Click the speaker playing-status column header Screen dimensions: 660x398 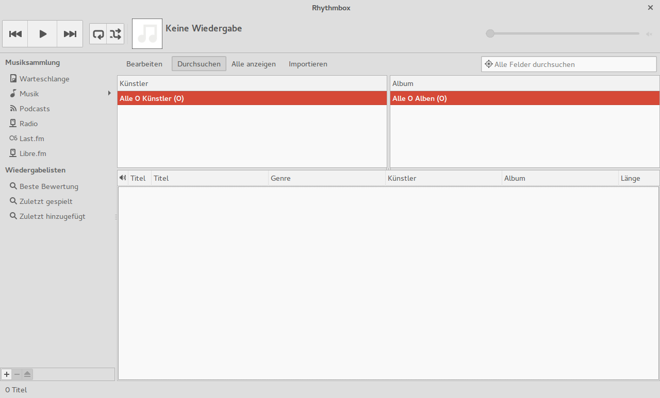(123, 178)
